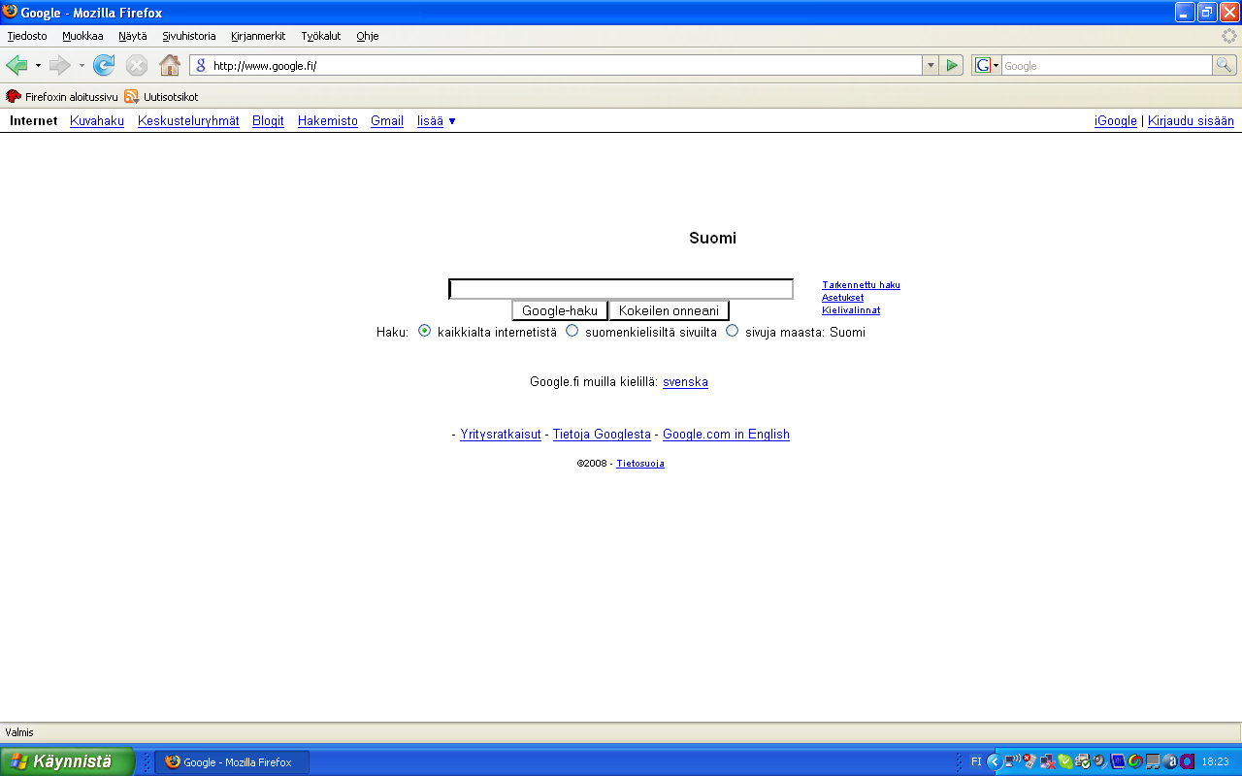
Task: Click the multicolored swirl tray icon
Action: pos(1135,761)
